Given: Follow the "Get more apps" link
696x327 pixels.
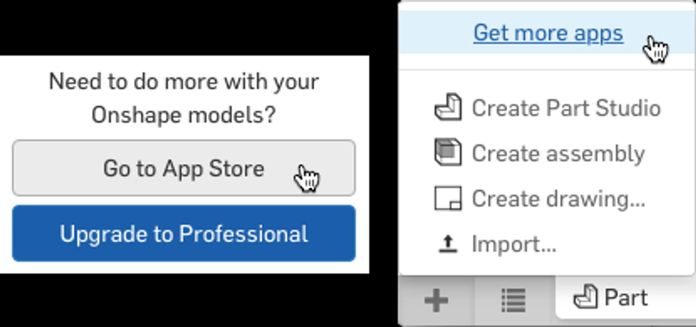Looking at the screenshot, I should coord(548,33).
